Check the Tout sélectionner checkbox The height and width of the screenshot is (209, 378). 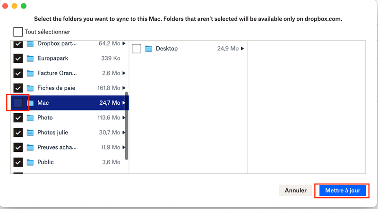pyautogui.click(x=18, y=32)
